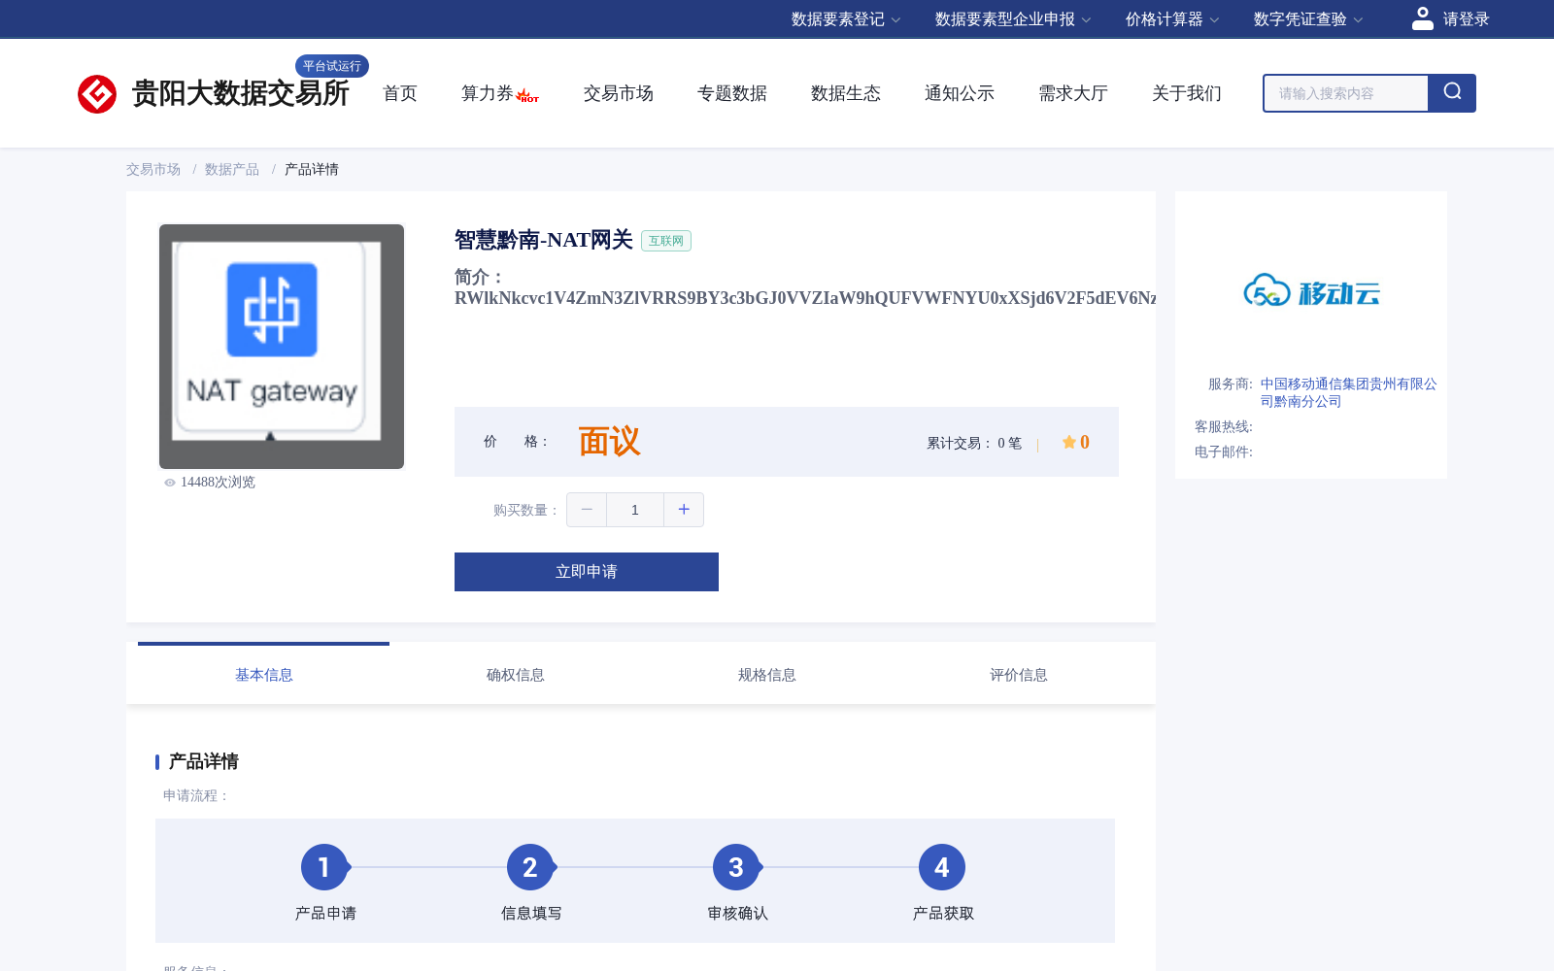This screenshot has width=1554, height=971.
Task: Click the 请登录 link
Action: click(x=1466, y=19)
